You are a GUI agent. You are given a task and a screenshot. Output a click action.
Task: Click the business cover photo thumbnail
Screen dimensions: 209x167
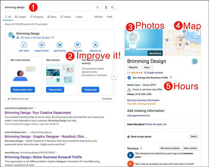tap(143, 42)
